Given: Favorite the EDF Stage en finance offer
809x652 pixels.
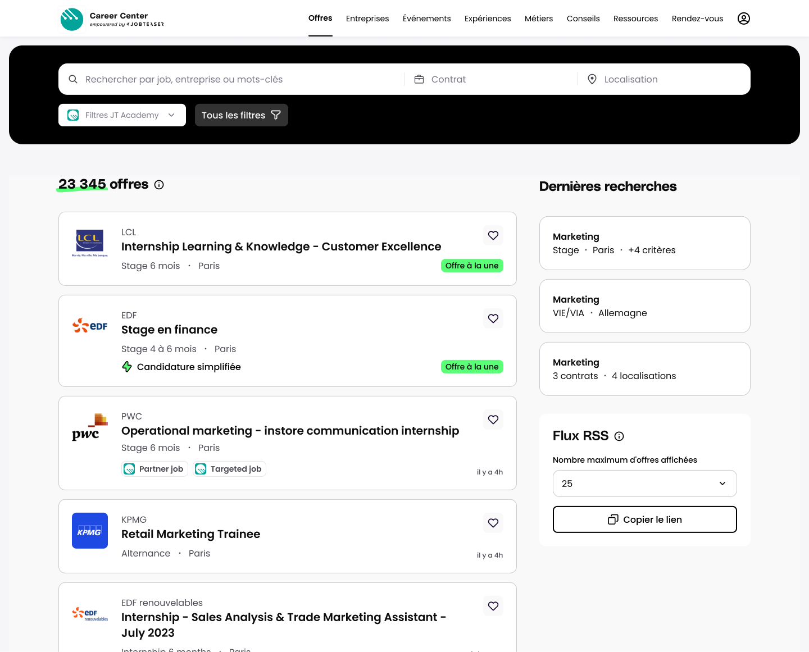Looking at the screenshot, I should (x=493, y=318).
